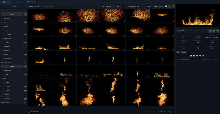
Task: Set rating to first star
Action: coord(191,56)
